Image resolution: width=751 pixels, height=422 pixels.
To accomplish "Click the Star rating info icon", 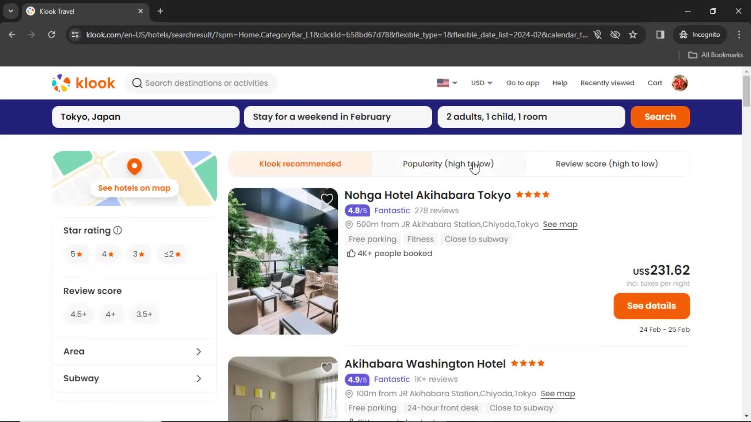I will coord(118,231).
